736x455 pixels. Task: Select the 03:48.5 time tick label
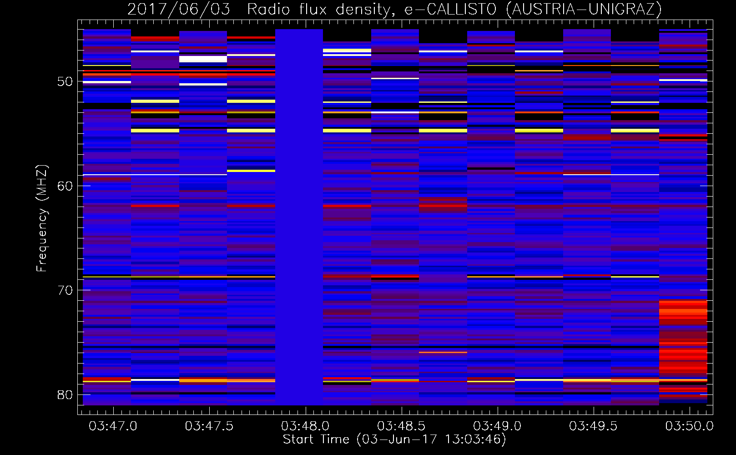pos(401,426)
